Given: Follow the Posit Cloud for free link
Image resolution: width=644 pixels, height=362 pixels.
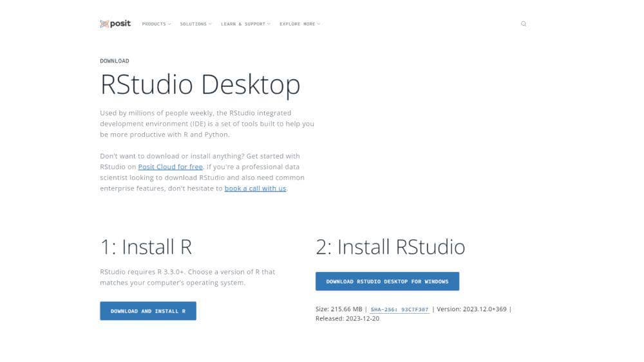Looking at the screenshot, I should click(x=170, y=167).
